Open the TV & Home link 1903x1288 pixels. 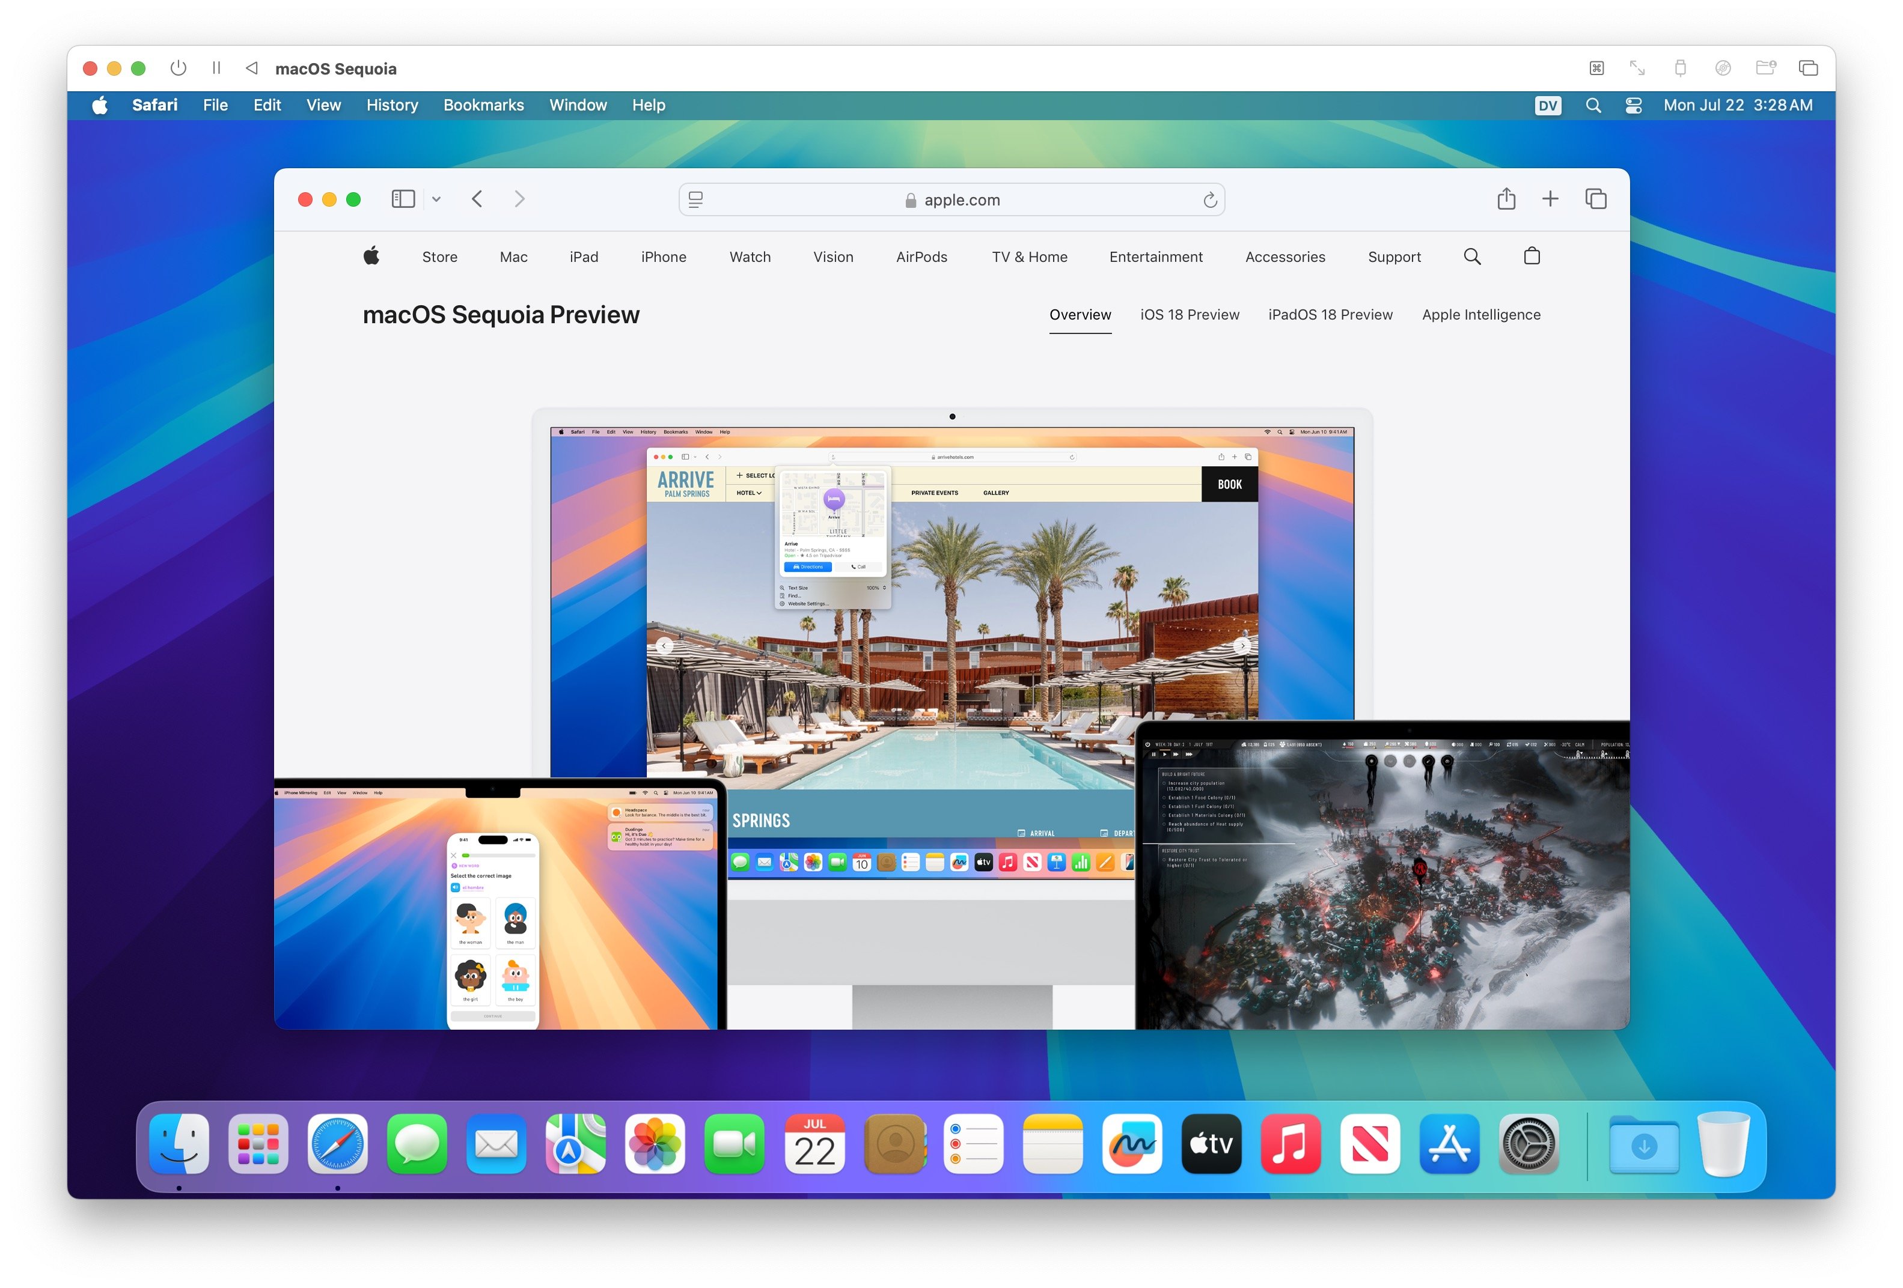[x=1029, y=257]
